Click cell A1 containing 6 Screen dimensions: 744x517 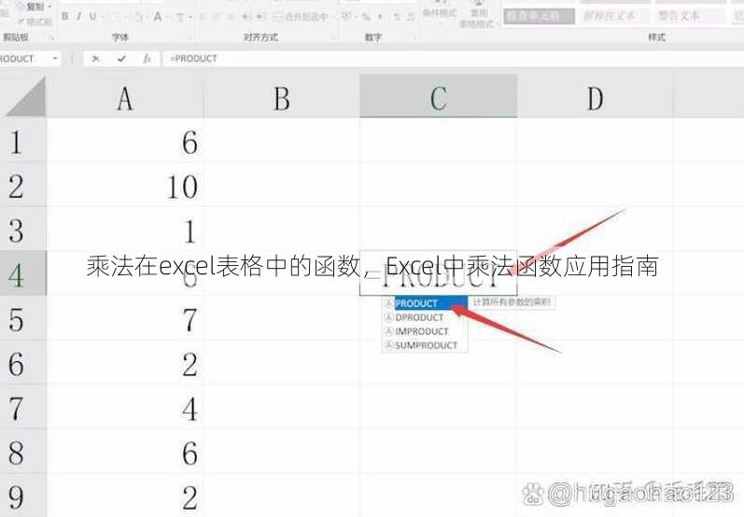pos(125,141)
